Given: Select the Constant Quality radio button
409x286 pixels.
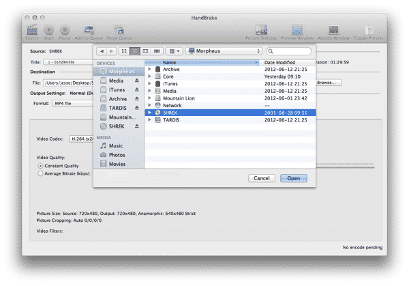Looking at the screenshot, I should tap(40, 166).
